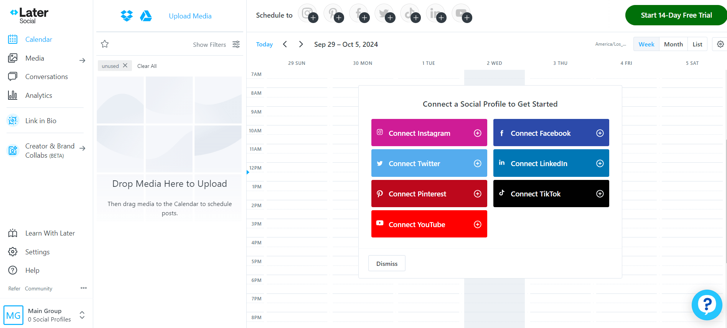Go to next week arrow

tap(301, 44)
